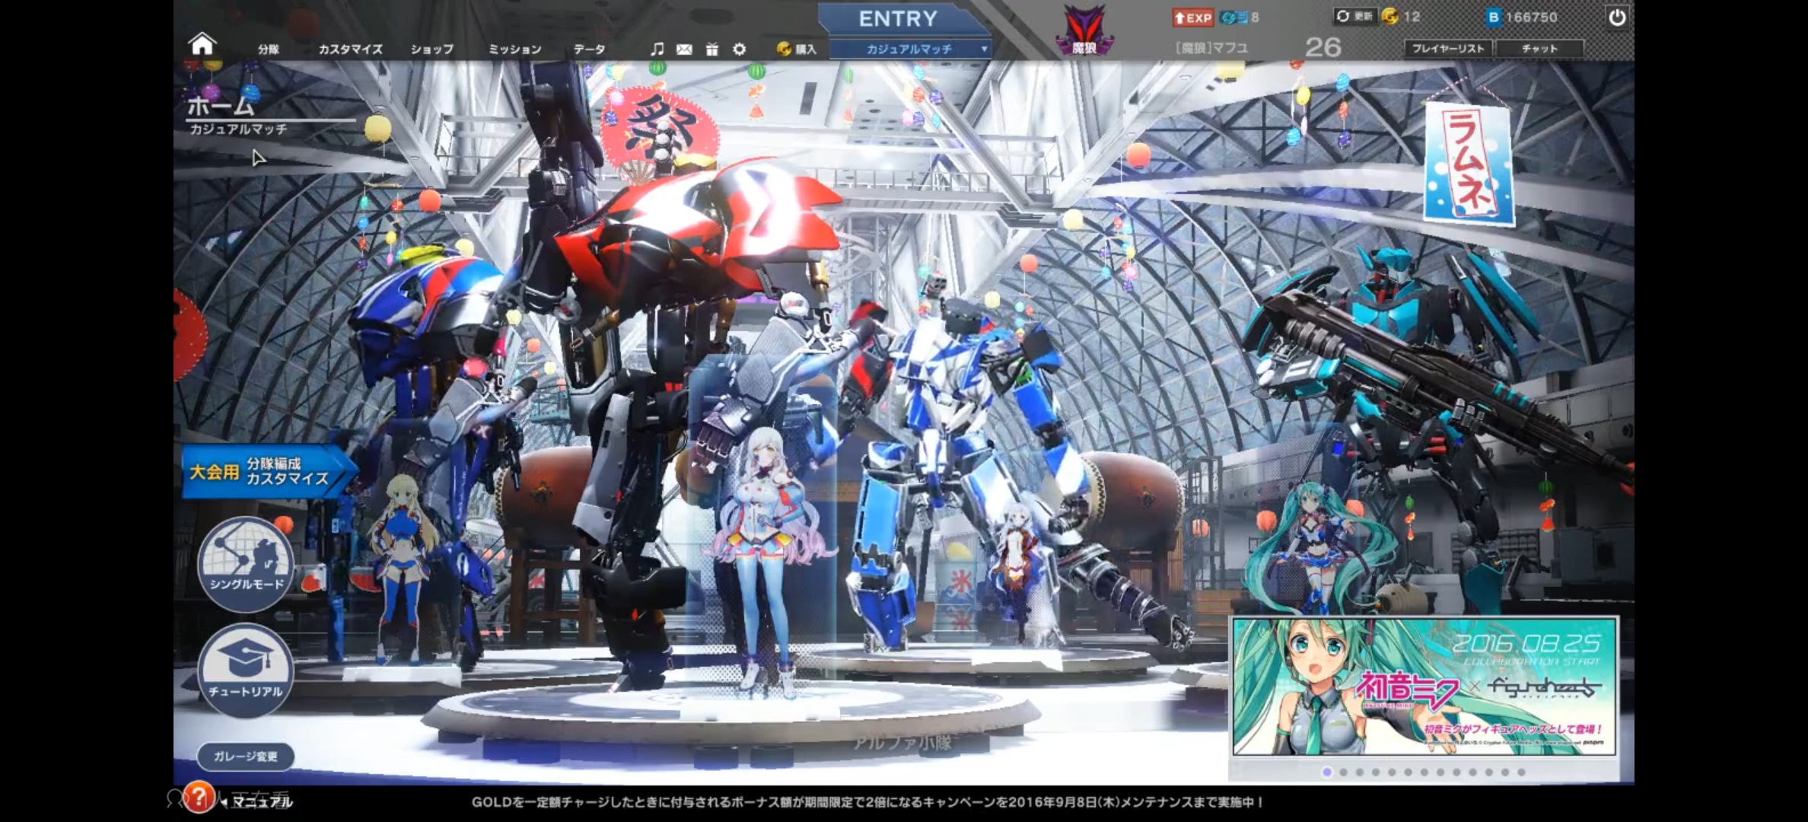Viewport: 1808px width, 822px height.
Task: Click the power icon at top right
Action: [x=1617, y=17]
